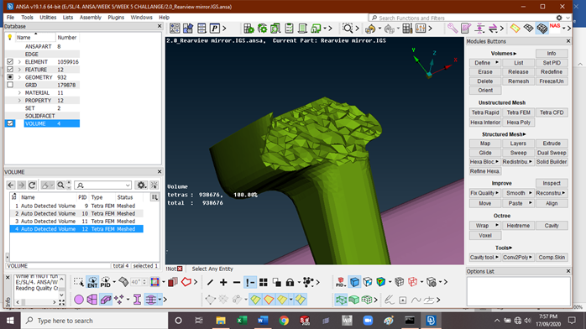
Task: Click the lock icon in bottom toolbar
Action: [x=290, y=282]
